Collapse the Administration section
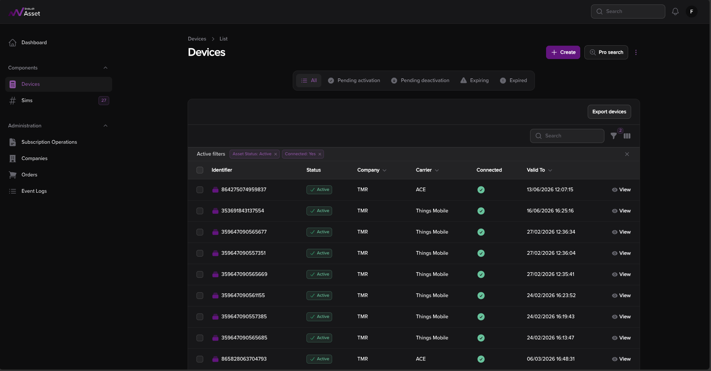The image size is (711, 371). tap(105, 126)
